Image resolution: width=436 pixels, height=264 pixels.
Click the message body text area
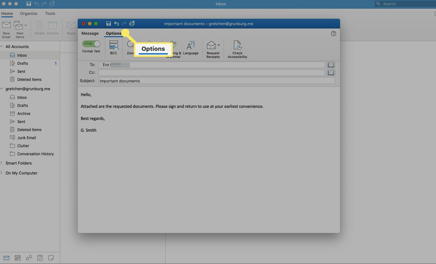(x=209, y=160)
